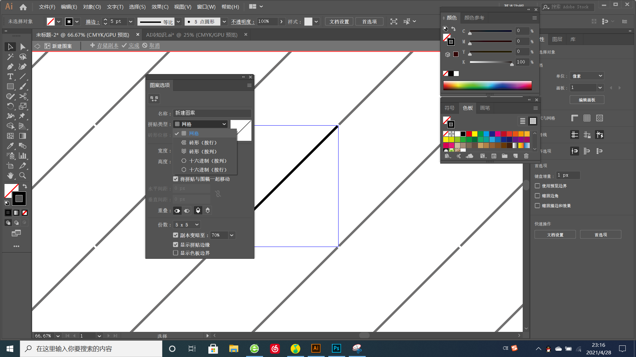The height and width of the screenshot is (357, 636).
Task: Select the Selection tool arrow
Action: [10, 47]
